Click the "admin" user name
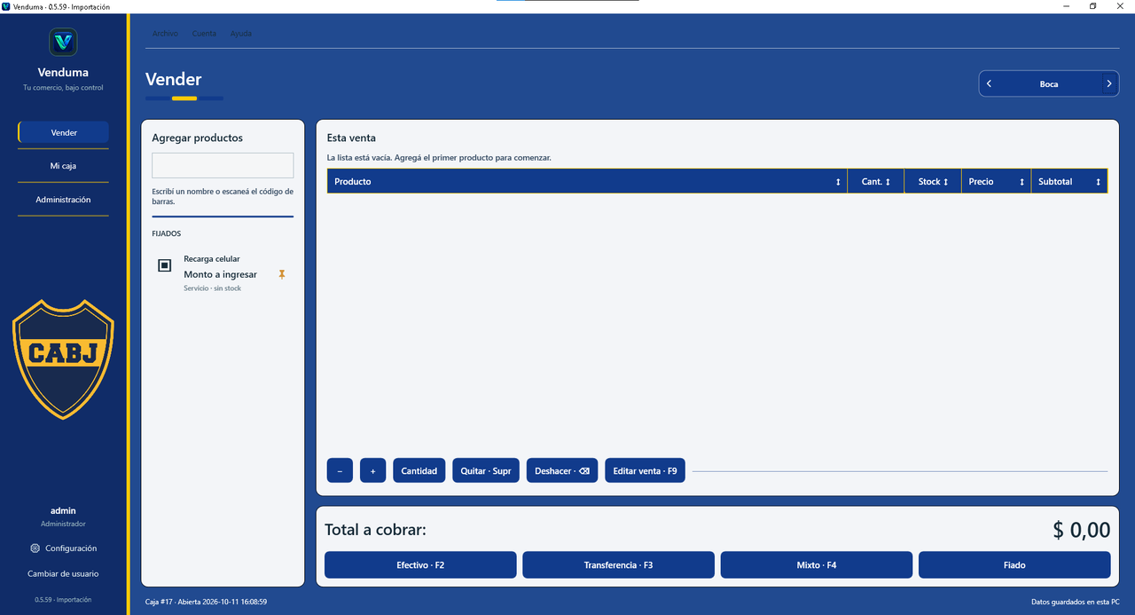 [x=63, y=510]
